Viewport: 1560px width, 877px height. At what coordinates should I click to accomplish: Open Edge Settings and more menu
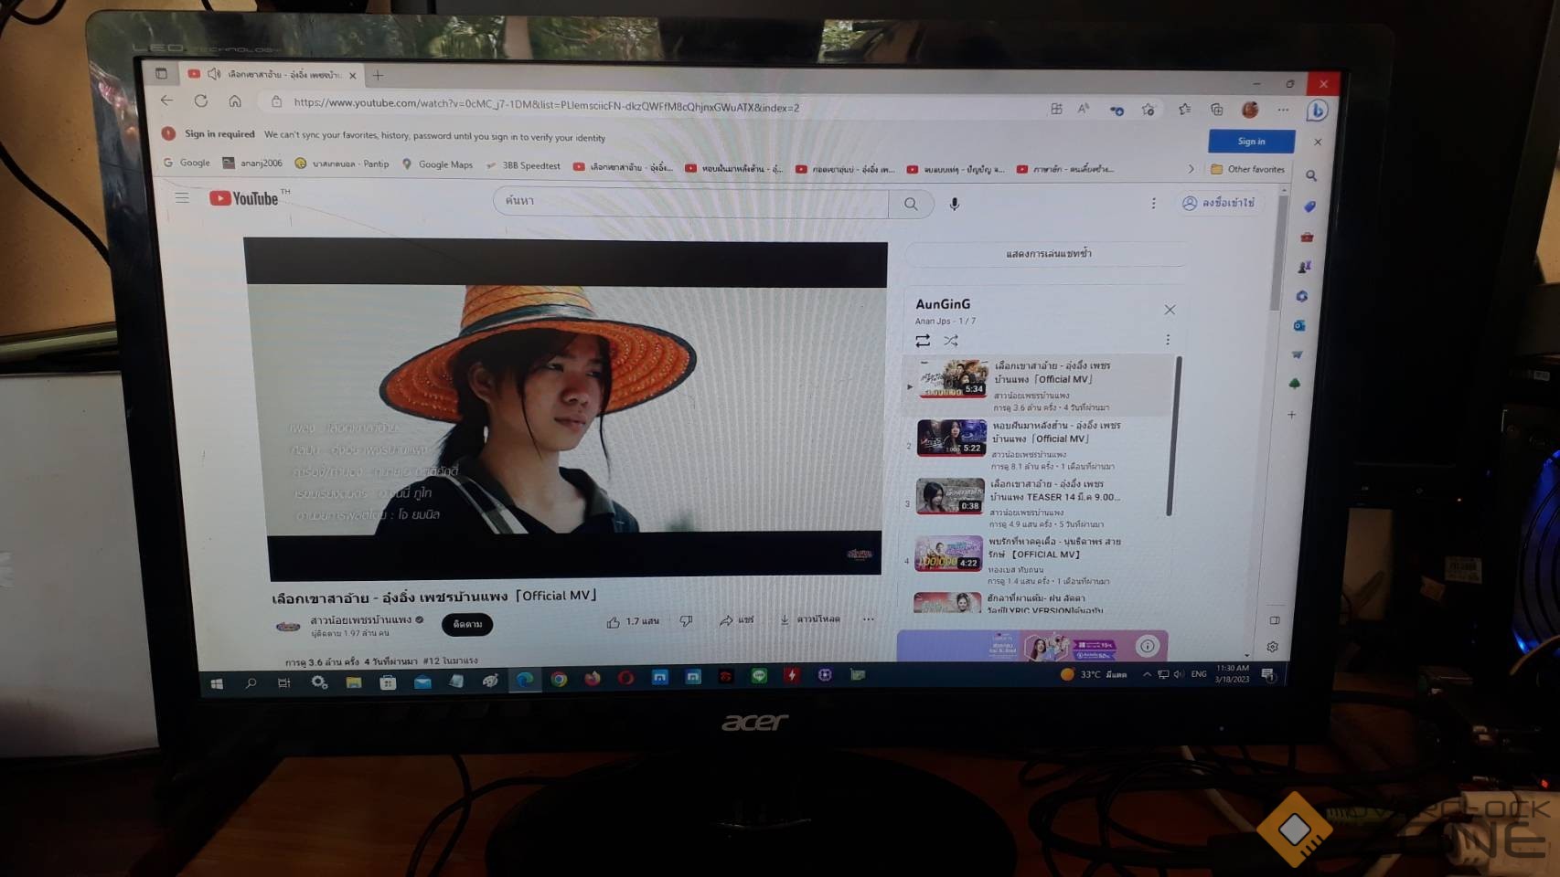pos(1283,110)
